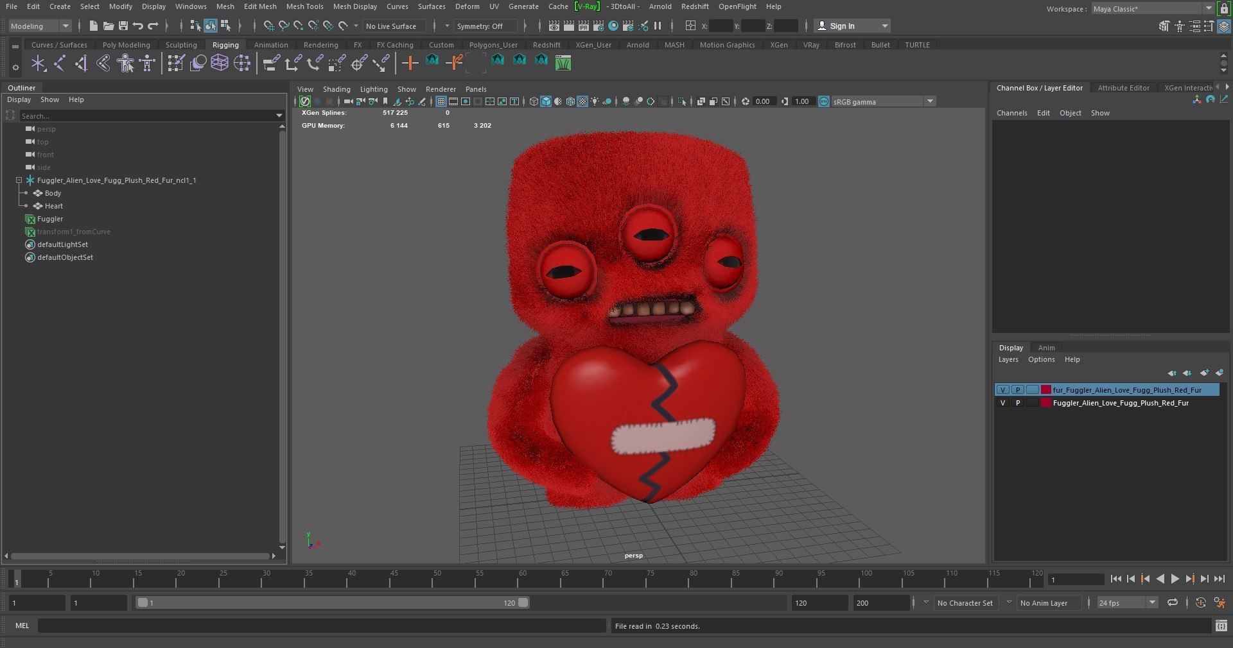
Task: Play the animation forwards
Action: 1175,579
